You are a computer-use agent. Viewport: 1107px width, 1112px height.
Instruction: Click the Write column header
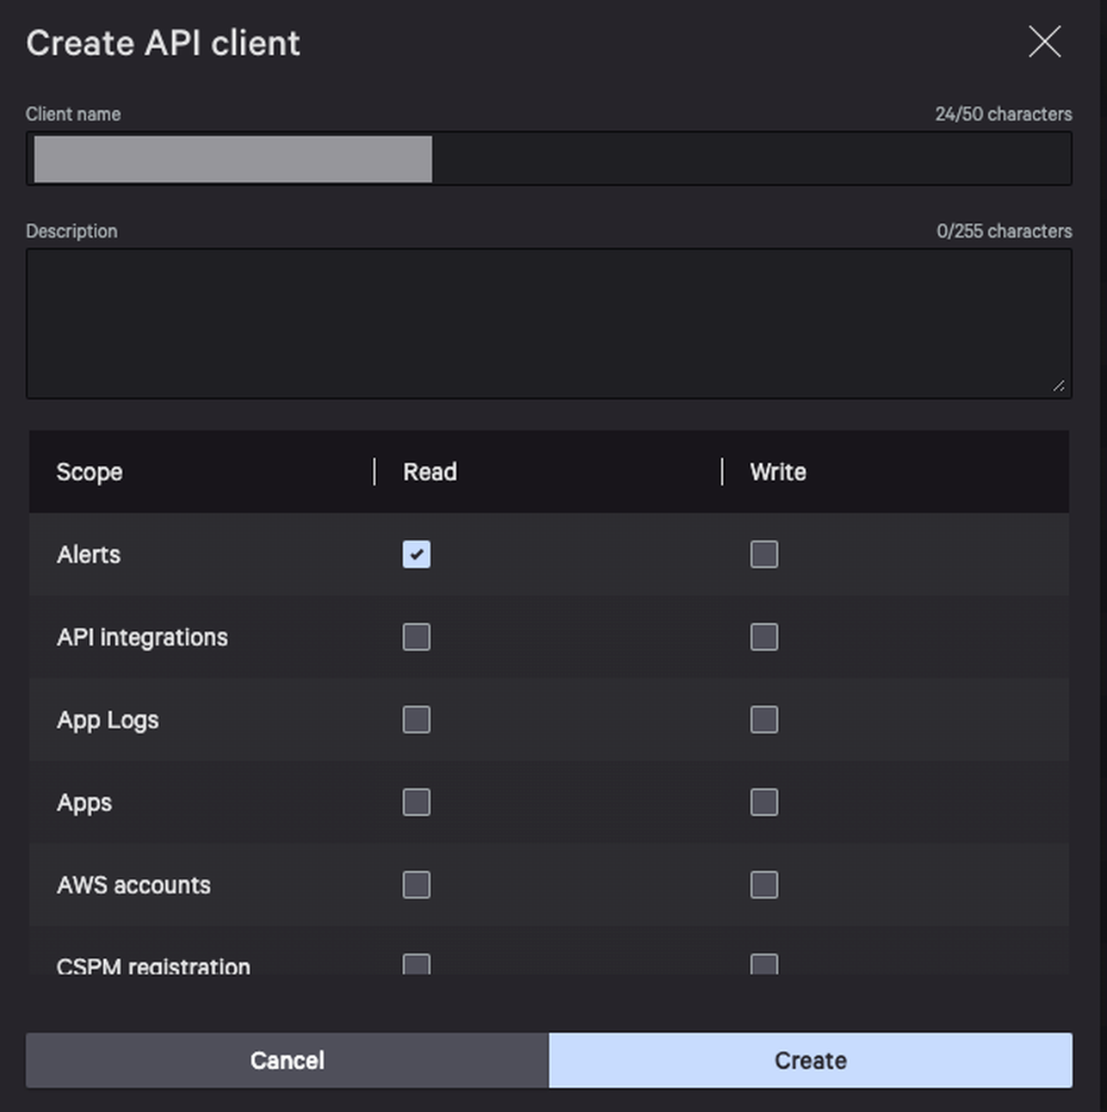click(x=778, y=472)
